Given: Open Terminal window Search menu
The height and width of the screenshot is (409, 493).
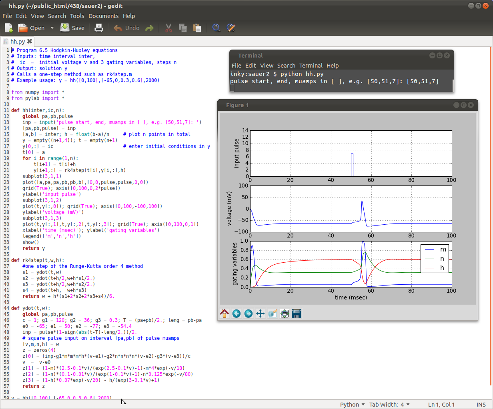Looking at the screenshot, I should point(286,66).
